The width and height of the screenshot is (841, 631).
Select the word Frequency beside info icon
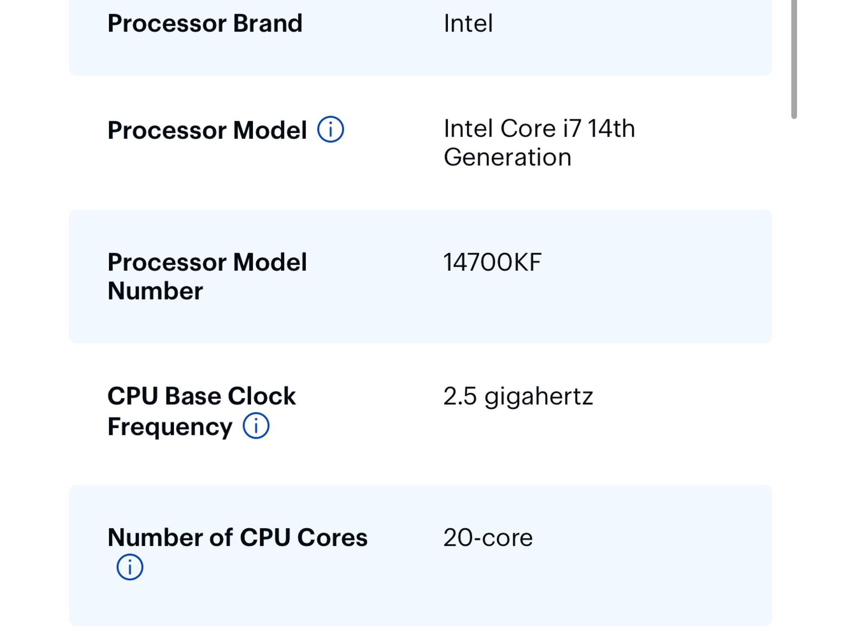[170, 427]
